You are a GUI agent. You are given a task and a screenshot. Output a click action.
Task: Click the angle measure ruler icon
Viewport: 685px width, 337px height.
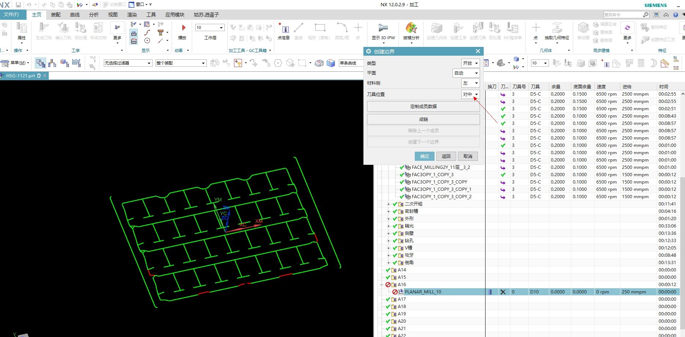[x=665, y=63]
